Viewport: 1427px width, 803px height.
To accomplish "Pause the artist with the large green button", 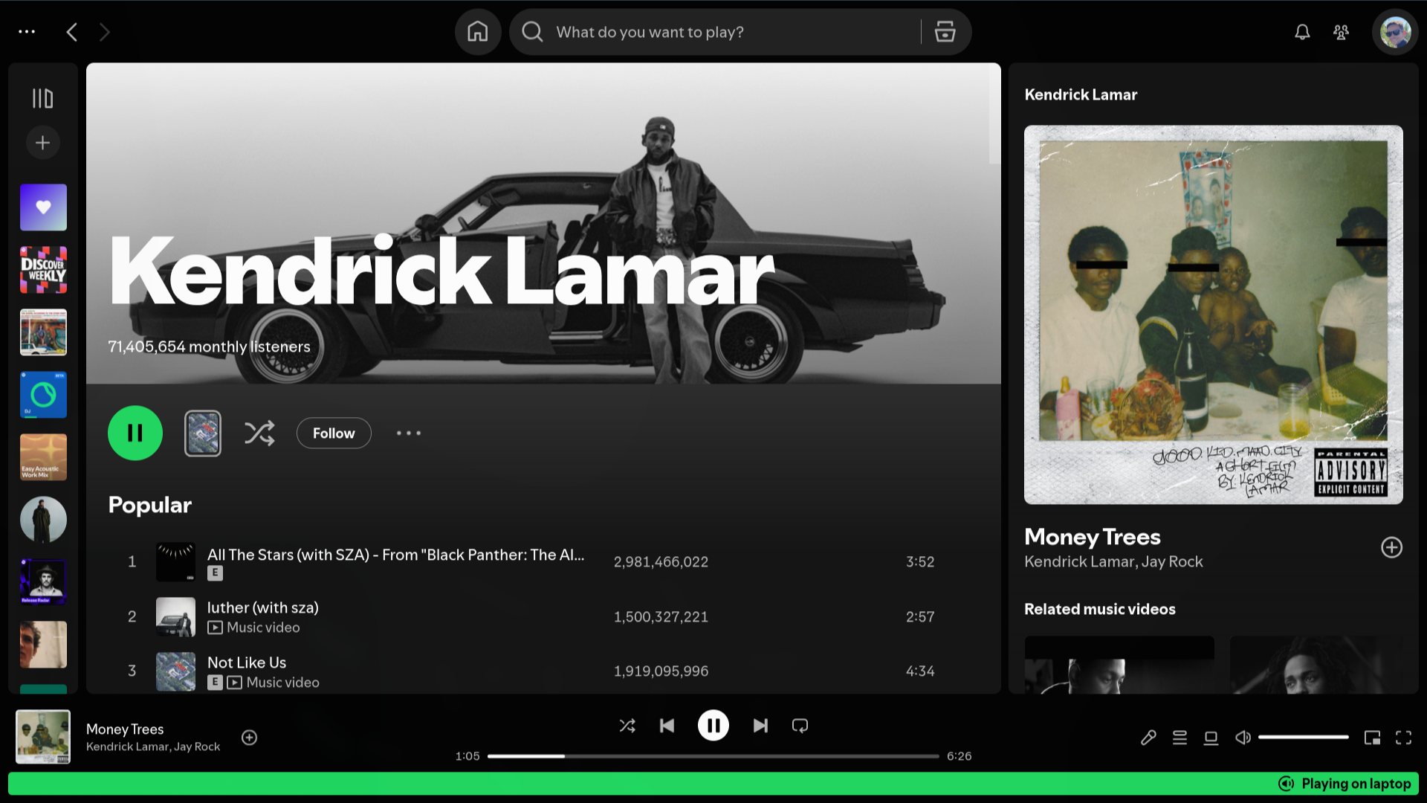I will pyautogui.click(x=135, y=433).
